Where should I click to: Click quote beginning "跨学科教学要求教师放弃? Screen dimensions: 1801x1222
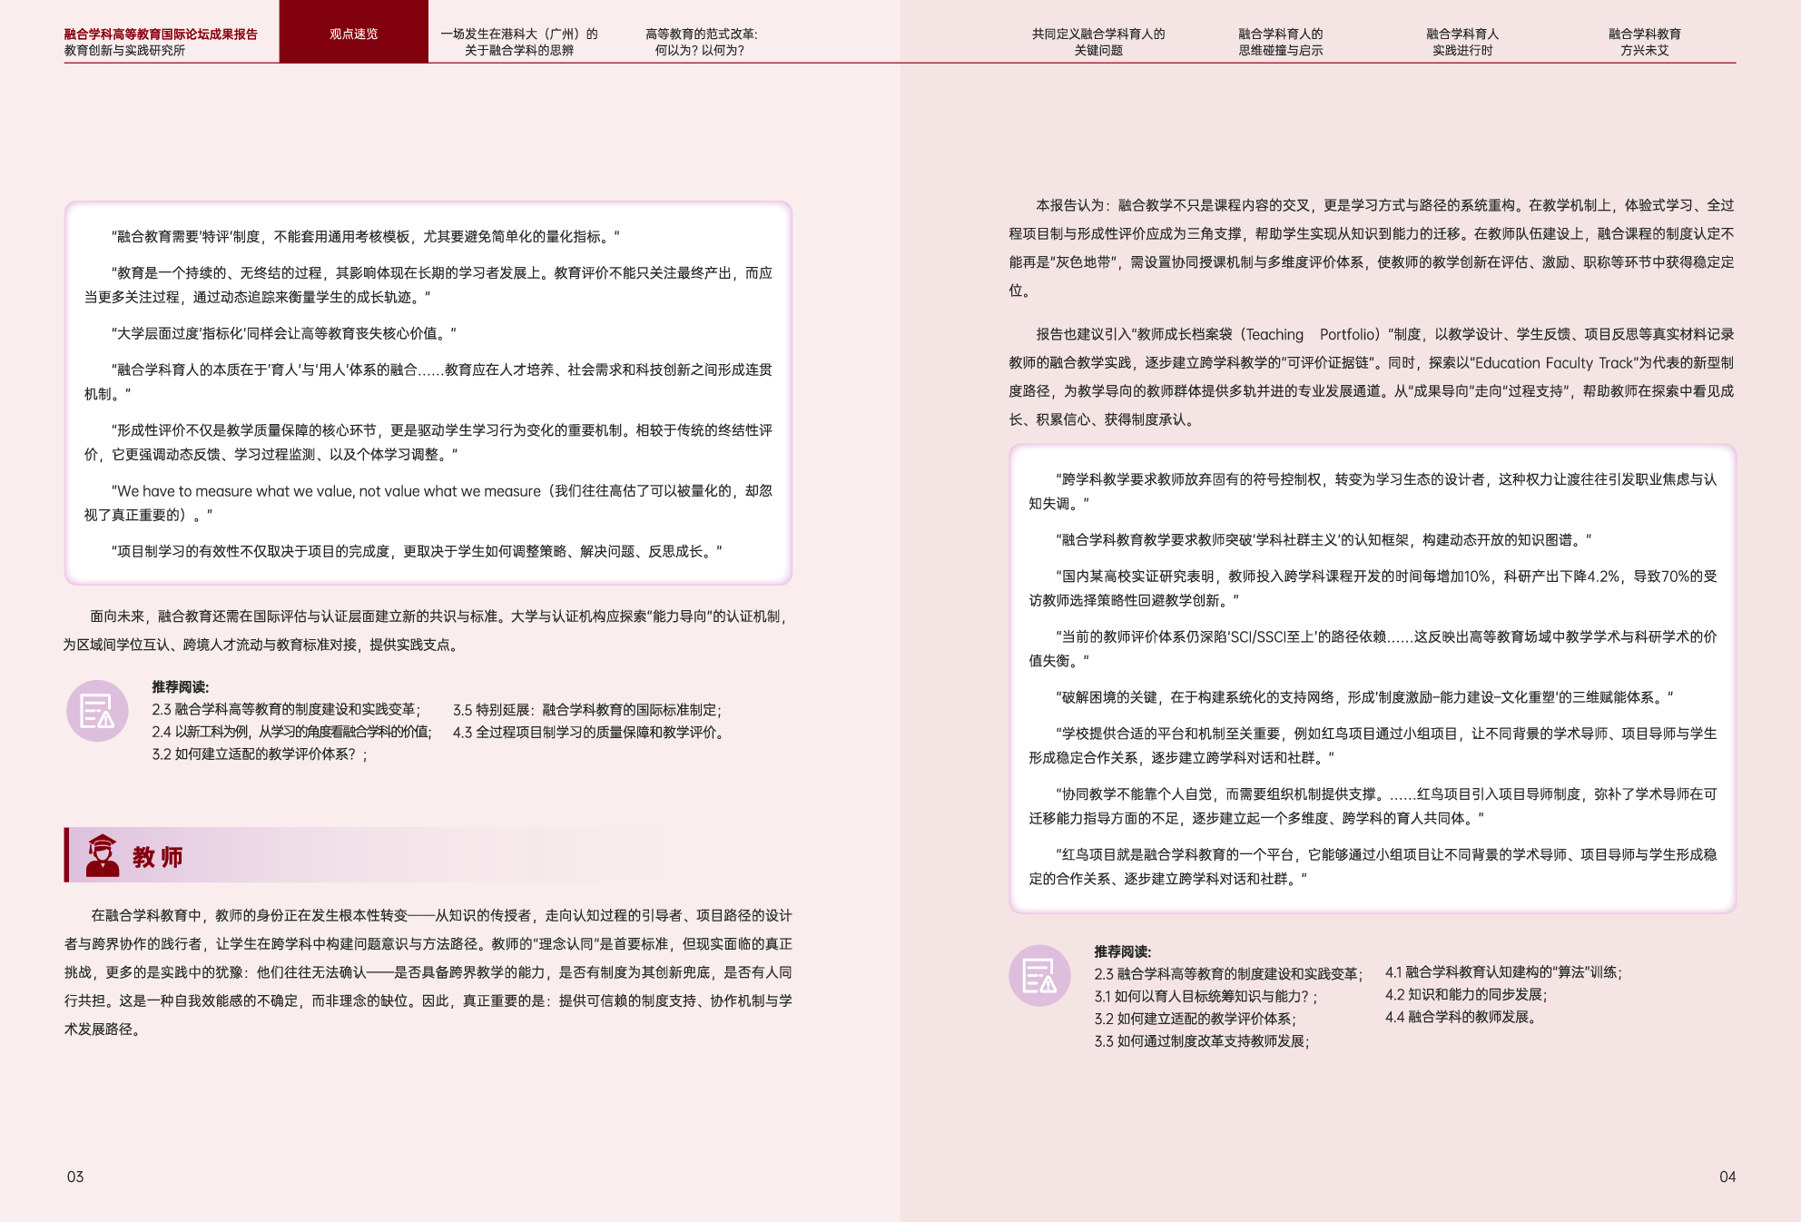(1373, 490)
